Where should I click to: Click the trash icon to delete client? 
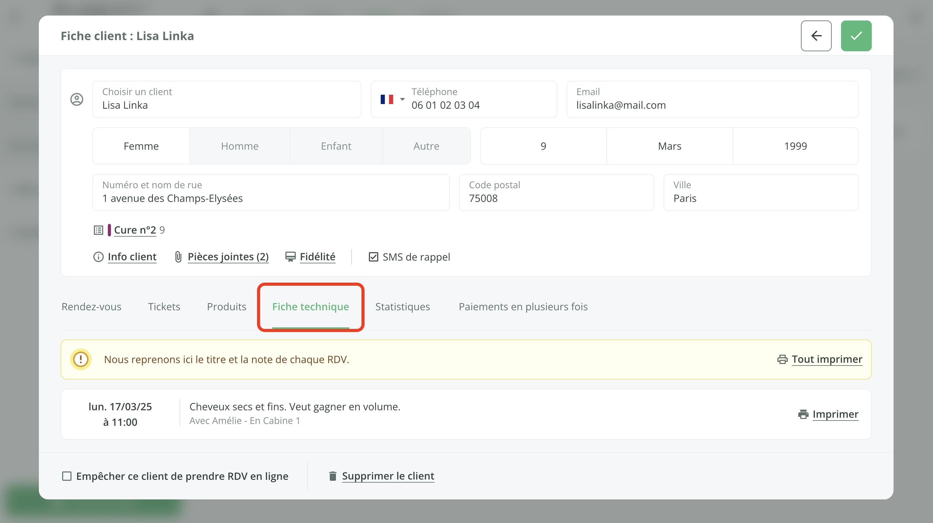point(333,476)
